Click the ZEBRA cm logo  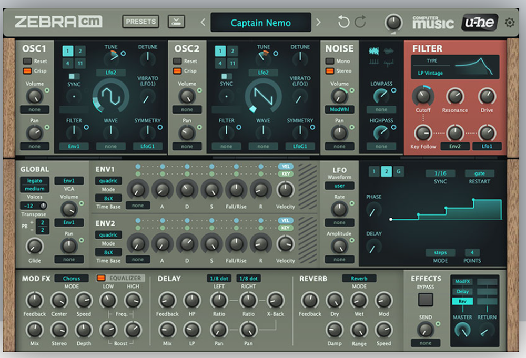[58, 22]
